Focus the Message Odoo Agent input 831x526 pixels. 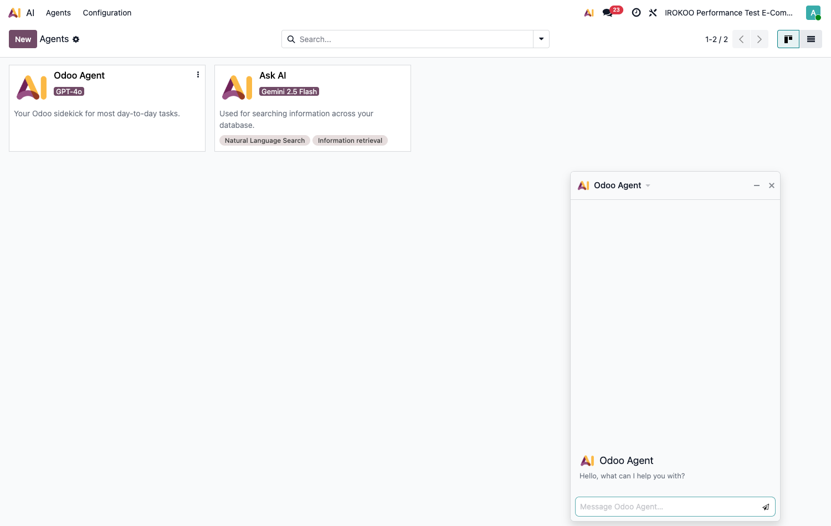coord(668,507)
